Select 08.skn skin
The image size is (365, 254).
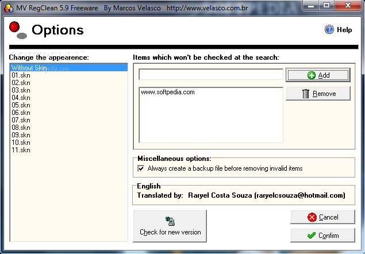pos(69,128)
